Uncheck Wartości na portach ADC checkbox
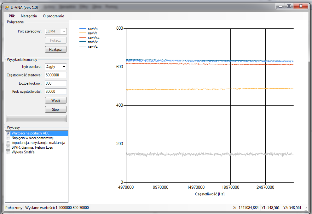This screenshot has height=214, width=312. pos(8,134)
